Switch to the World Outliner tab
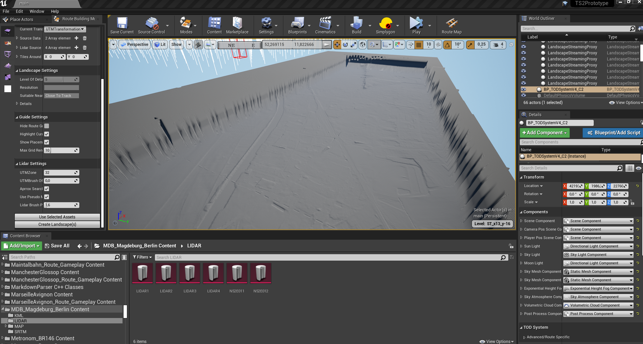This screenshot has height=344, width=643. pyautogui.click(x=541, y=19)
